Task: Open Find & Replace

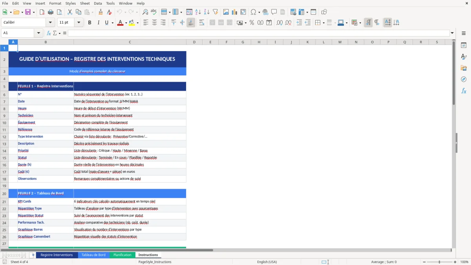Action: click(x=145, y=12)
